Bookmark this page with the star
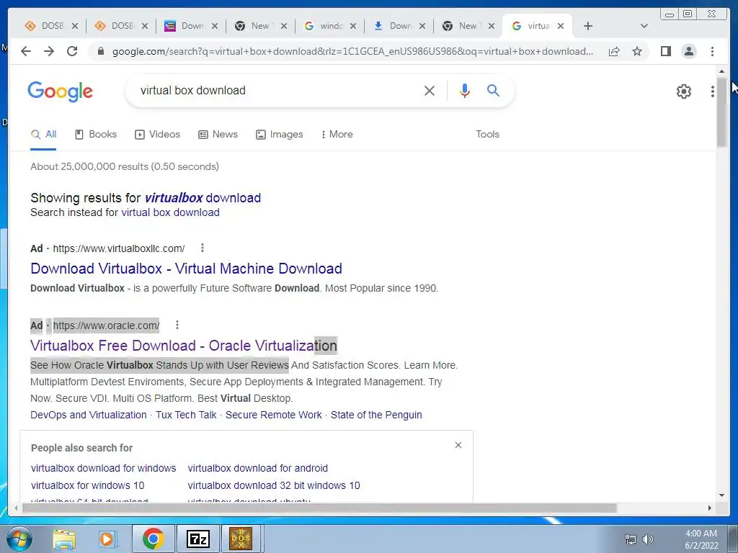This screenshot has width=738, height=553. pyautogui.click(x=637, y=51)
